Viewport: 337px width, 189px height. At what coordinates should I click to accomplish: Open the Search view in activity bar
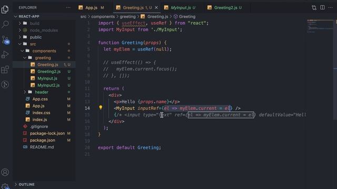5,24
